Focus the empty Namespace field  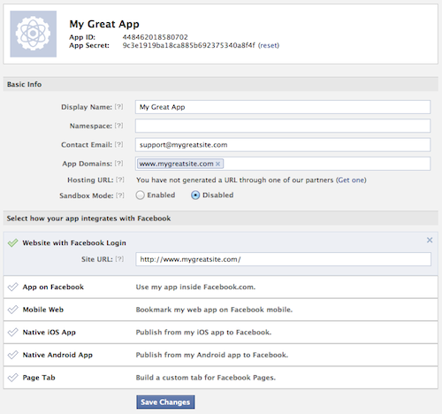(x=283, y=126)
